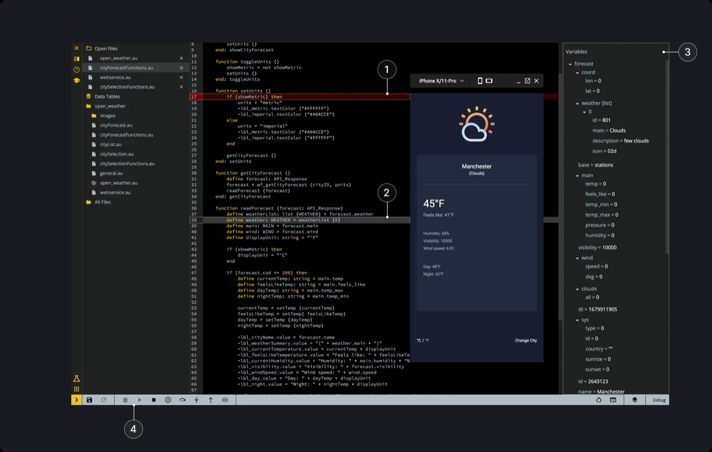This screenshot has height=452, width=712.
Task: Toggle the breakpoint on line 17
Action: [x=194, y=97]
